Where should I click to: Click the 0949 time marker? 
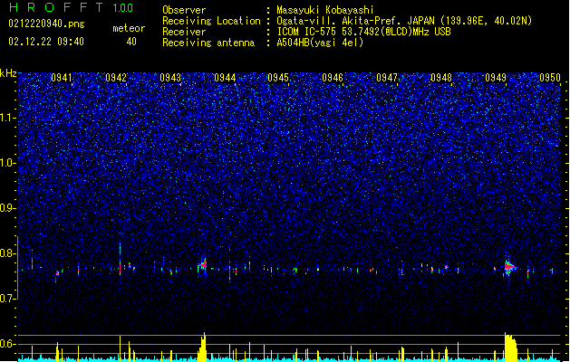496,78
